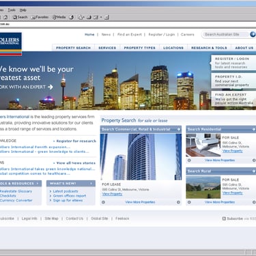Click arrow on Search Commercial, Retail & Industrial header
This screenshot has width=256, height=256.
[x=179, y=129]
